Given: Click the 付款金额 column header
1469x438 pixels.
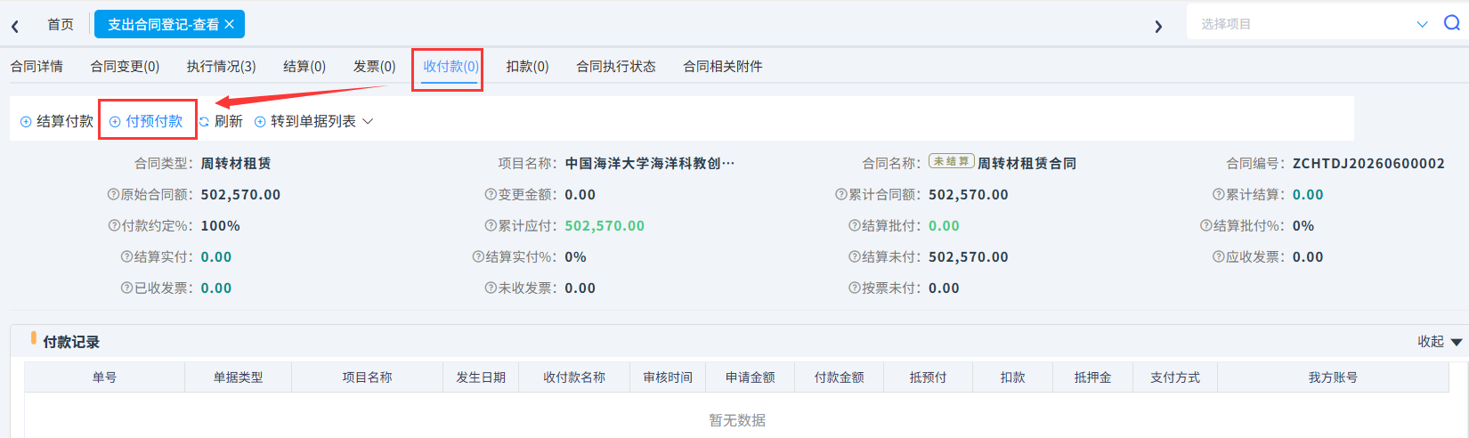Looking at the screenshot, I should (x=839, y=377).
